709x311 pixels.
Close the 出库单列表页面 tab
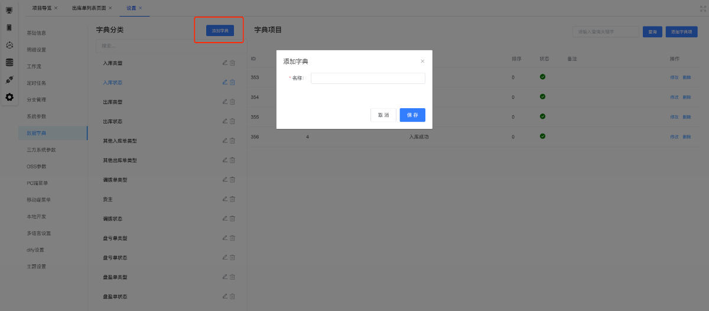[110, 8]
